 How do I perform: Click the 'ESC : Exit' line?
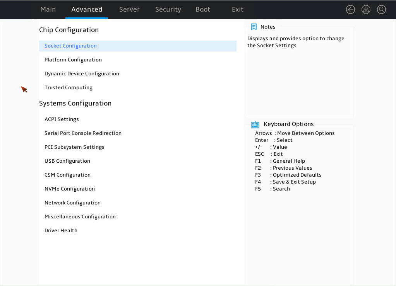point(269,154)
